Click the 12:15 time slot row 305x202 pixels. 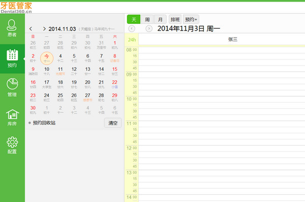coord(222,154)
